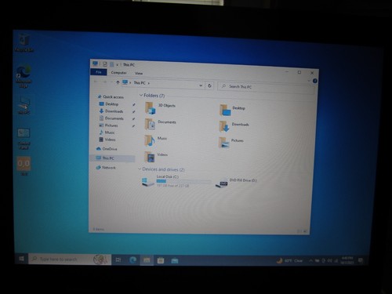Open Control Panel desktop shortcut

point(24,139)
